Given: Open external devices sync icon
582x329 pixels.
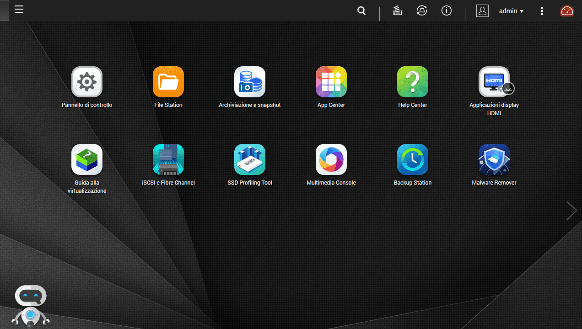Looking at the screenshot, I should coord(422,11).
